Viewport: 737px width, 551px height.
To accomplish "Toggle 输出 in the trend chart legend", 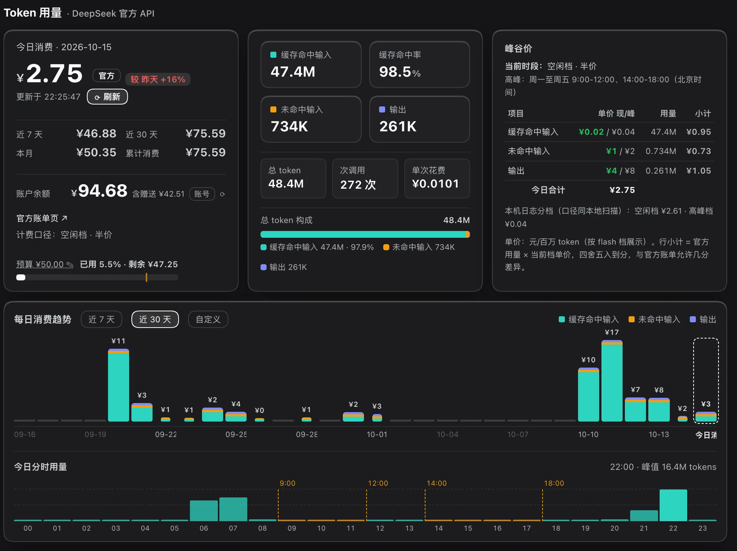I will coord(703,320).
